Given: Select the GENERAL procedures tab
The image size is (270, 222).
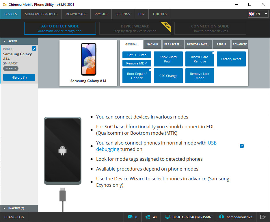Looking at the screenshot, I should point(131,45).
